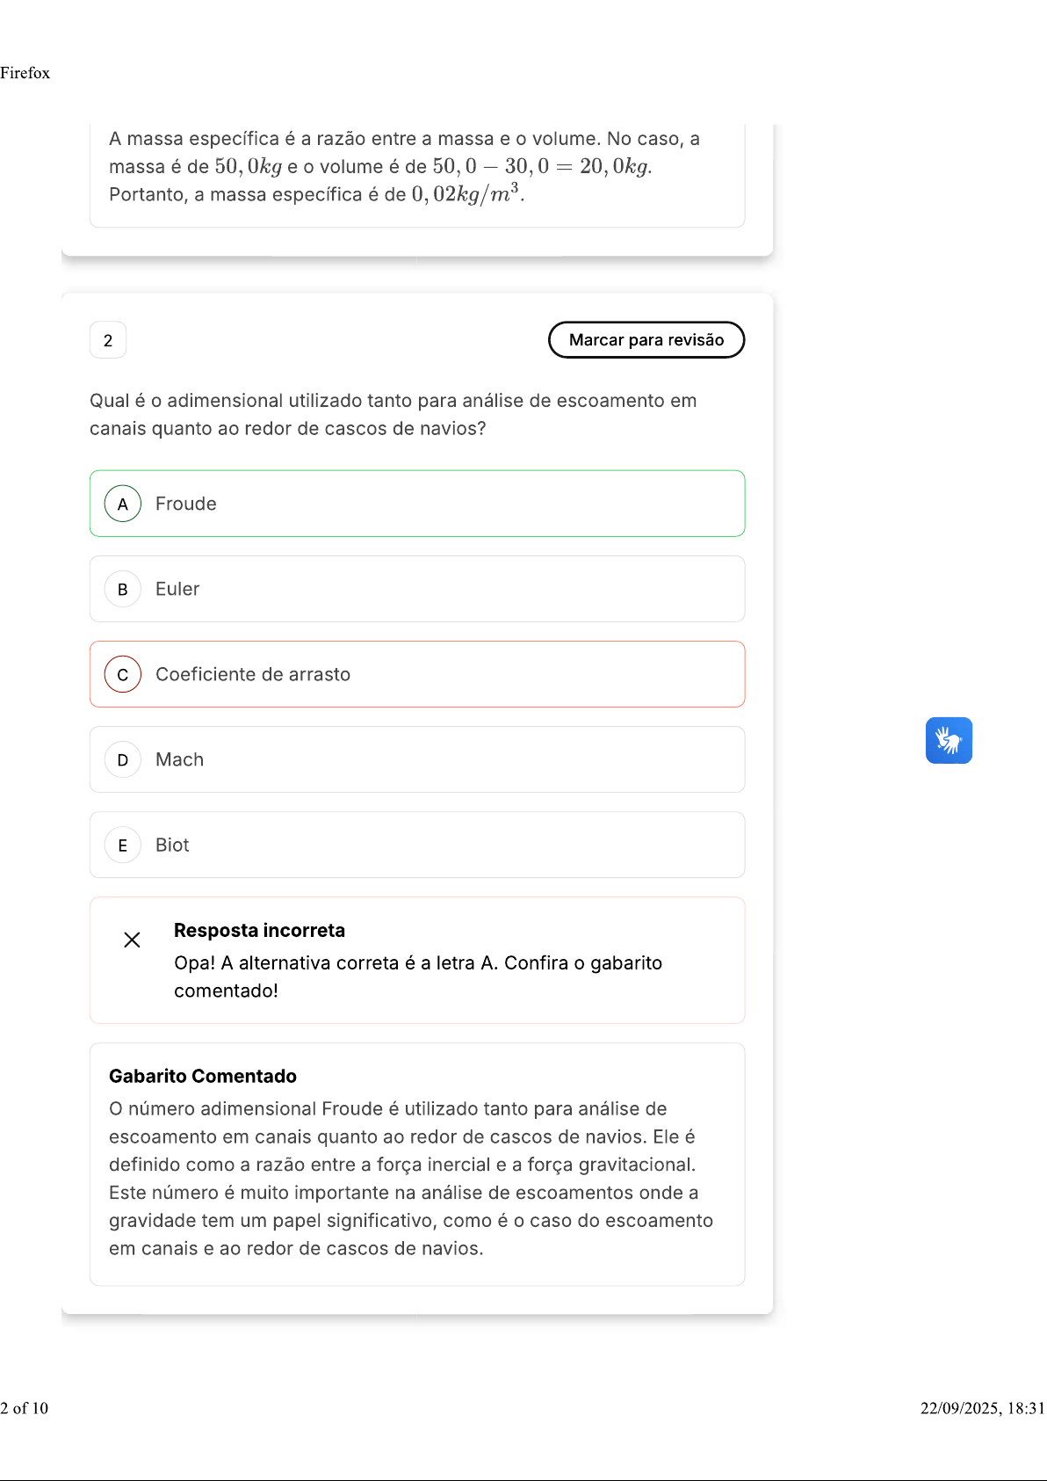Viewport: 1047px width, 1481px height.
Task: Click the X icon beside Resposta incorreta
Action: [x=132, y=940]
